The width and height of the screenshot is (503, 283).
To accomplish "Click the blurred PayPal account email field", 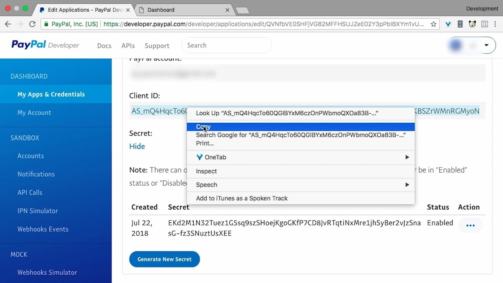I will (x=307, y=73).
